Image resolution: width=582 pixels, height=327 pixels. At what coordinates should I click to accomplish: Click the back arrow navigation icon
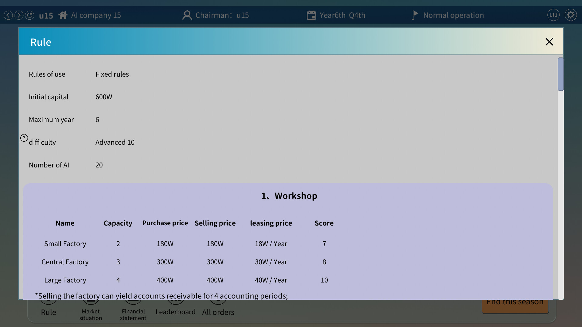(8, 15)
